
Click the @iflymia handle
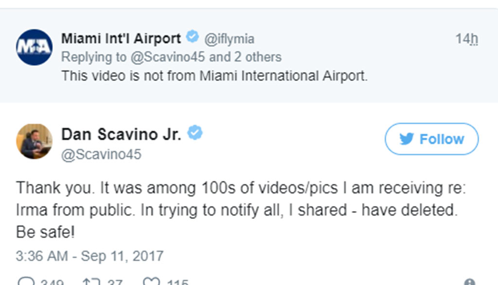pos(229,38)
